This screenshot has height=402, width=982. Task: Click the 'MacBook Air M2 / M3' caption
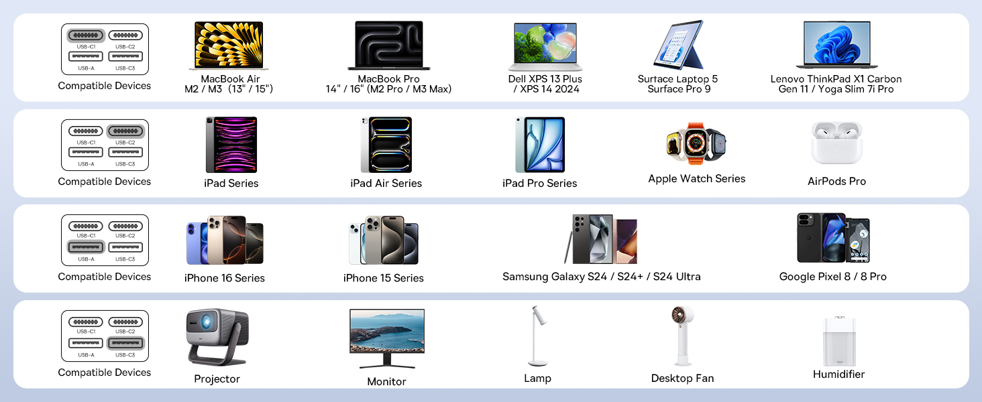tap(229, 84)
